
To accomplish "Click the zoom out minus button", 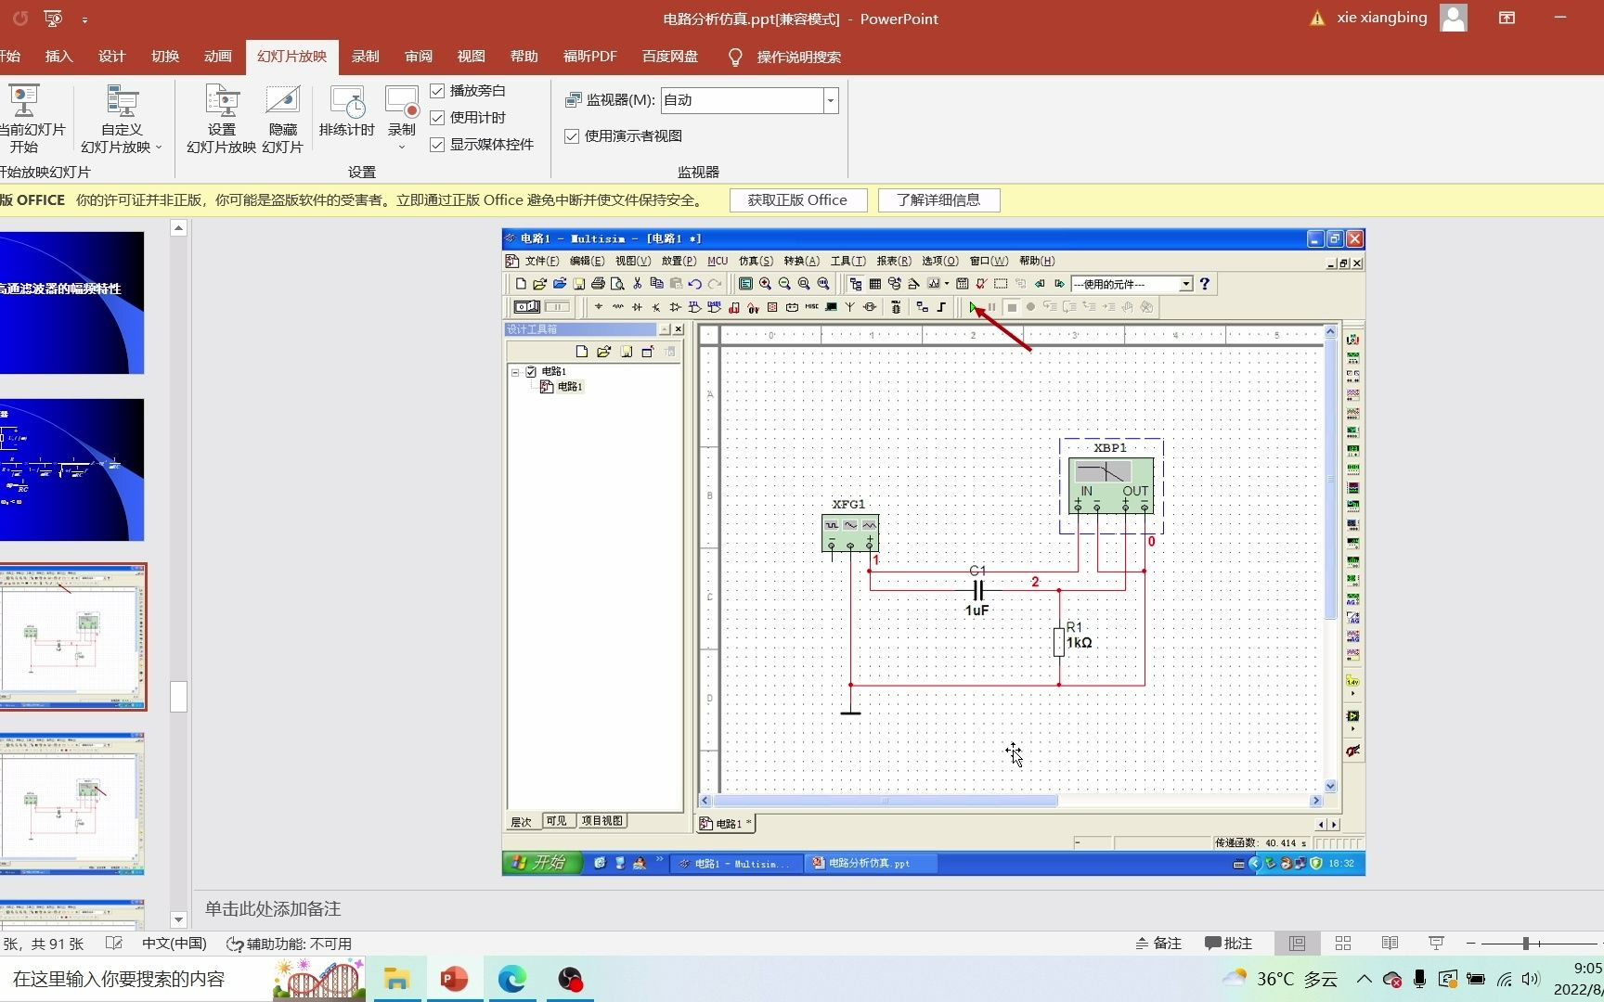I will tap(1471, 944).
